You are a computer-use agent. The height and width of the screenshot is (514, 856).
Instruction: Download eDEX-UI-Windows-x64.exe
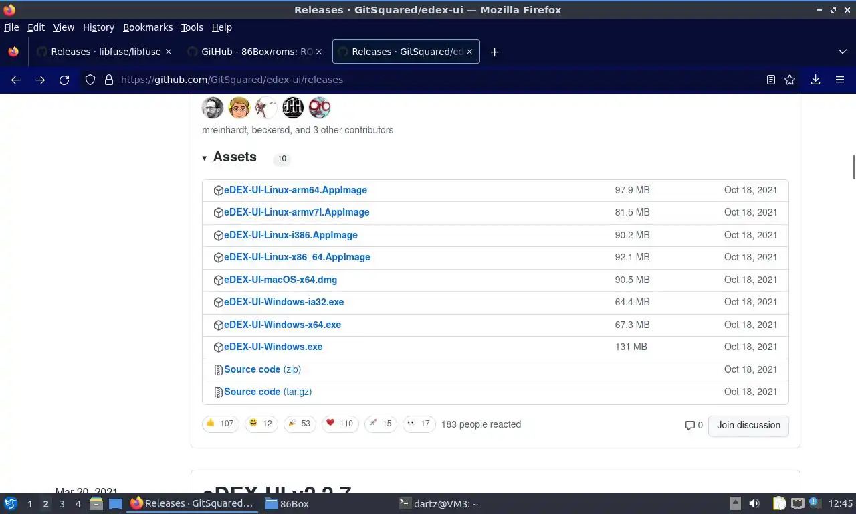[x=282, y=325]
